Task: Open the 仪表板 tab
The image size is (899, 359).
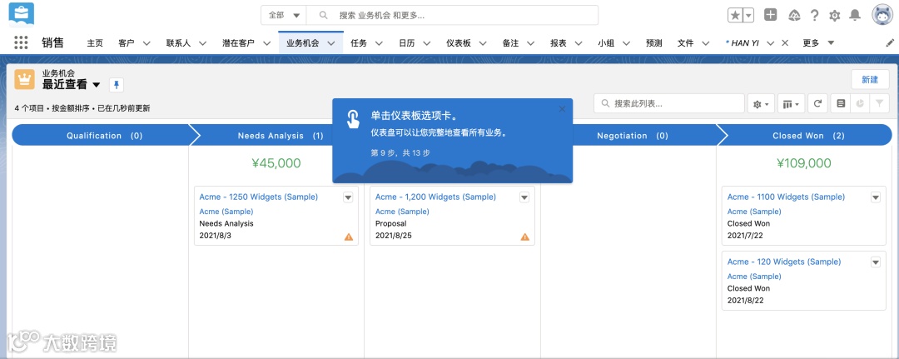Action: (459, 43)
